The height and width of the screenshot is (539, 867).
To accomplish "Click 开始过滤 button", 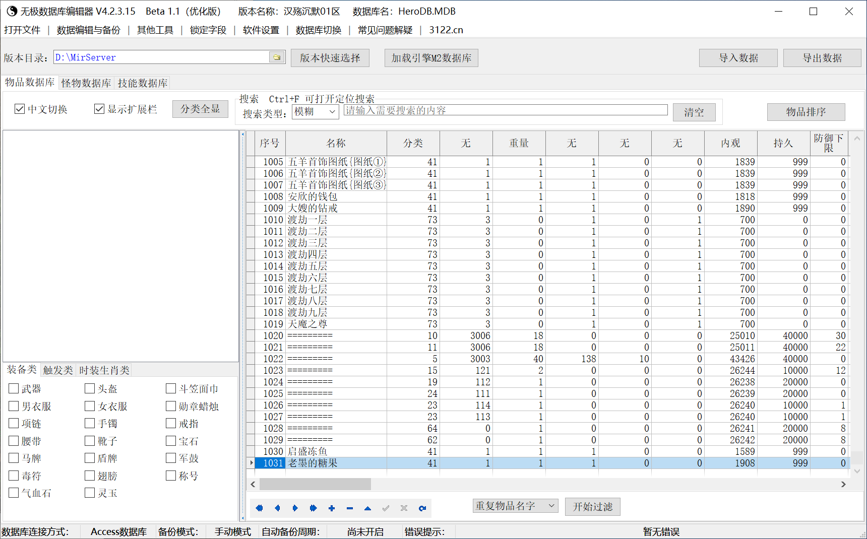I will [593, 507].
